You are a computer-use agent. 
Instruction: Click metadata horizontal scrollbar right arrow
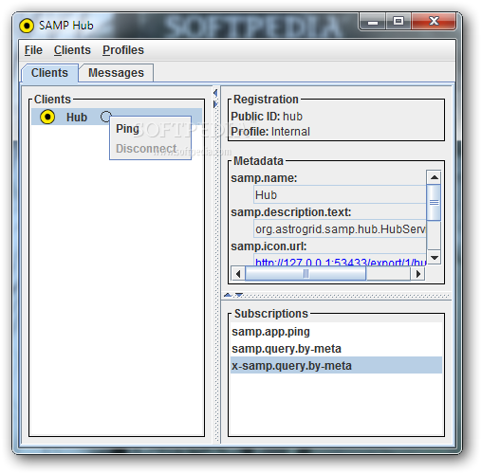(417, 274)
